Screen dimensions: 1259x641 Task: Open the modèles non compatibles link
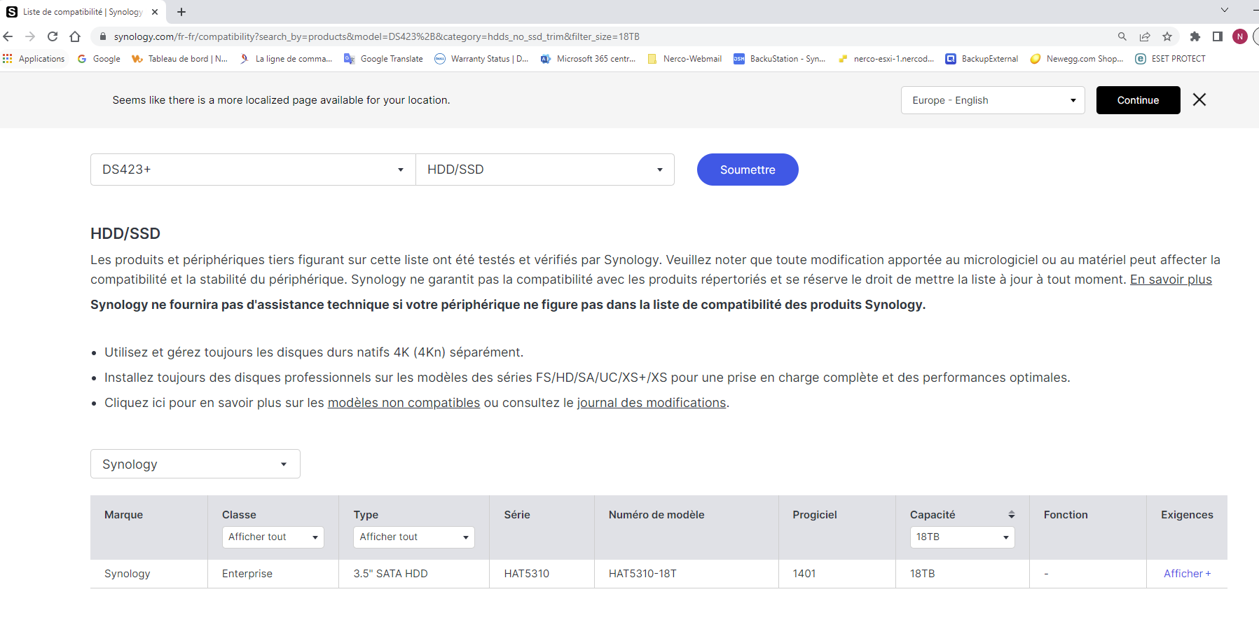coord(404,403)
